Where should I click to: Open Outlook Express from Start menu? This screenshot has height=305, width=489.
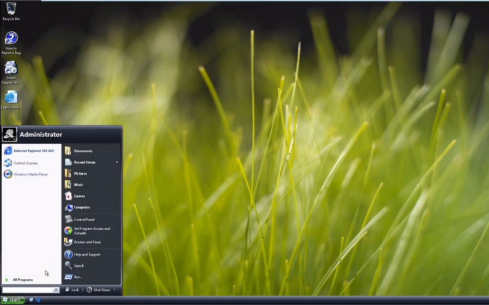(x=31, y=163)
